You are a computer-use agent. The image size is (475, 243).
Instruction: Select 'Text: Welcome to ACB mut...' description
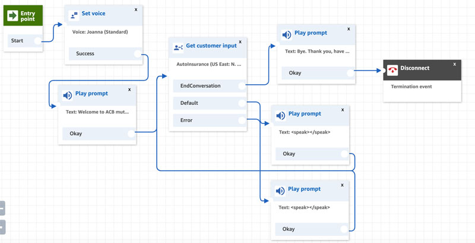[97, 112]
